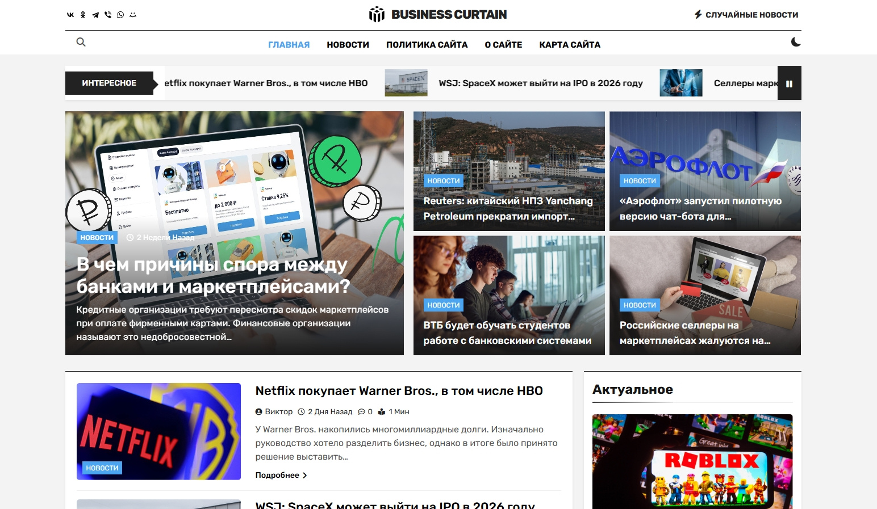Open ticker headline about Netflix and Warner Bros.

[x=266, y=83]
